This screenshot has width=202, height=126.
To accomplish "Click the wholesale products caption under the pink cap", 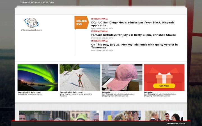I will click(118, 95).
